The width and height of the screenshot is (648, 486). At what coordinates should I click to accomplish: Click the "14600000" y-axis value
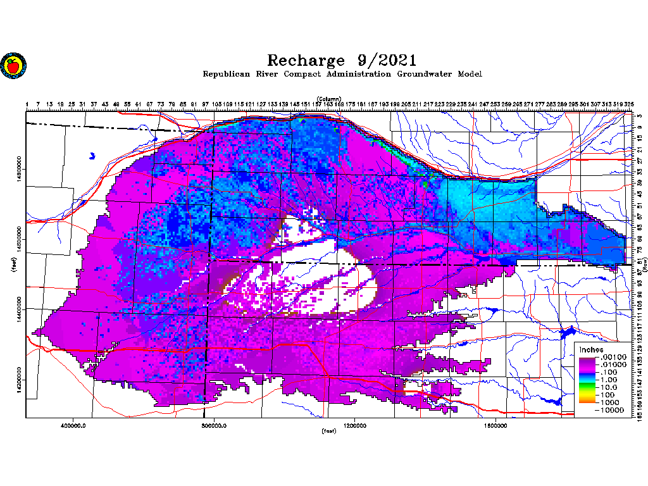click(19, 240)
